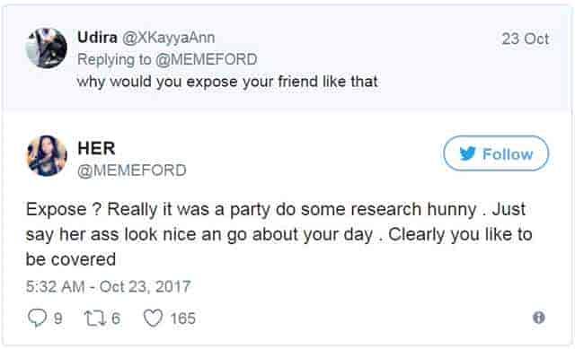The image size is (575, 349).
Task: Open HER's profile picture
Action: 47,155
